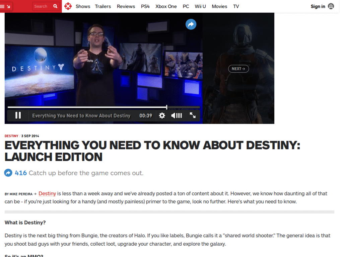Click the share icon next to 416
343x257 pixels.
click(x=8, y=173)
